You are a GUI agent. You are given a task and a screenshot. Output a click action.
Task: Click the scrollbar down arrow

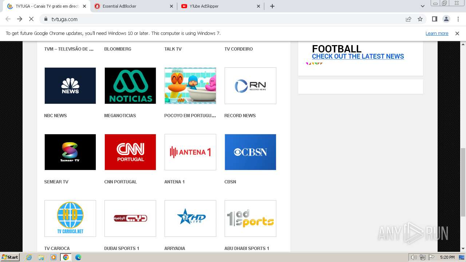[463, 249]
